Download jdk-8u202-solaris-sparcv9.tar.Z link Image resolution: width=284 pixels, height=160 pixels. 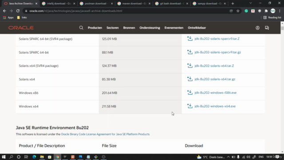217,39
